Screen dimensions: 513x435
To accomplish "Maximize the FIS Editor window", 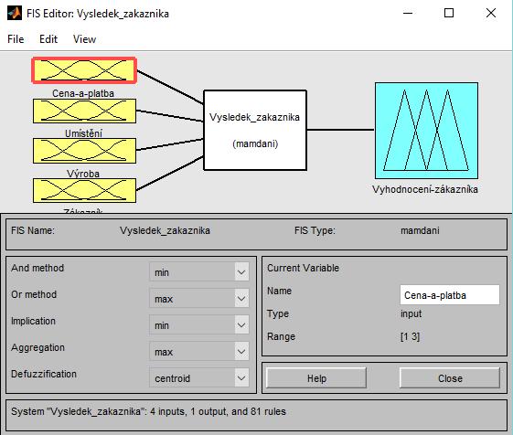I will pos(449,13).
